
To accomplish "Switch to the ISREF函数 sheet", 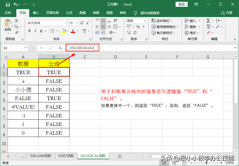I will (x=66, y=156).
